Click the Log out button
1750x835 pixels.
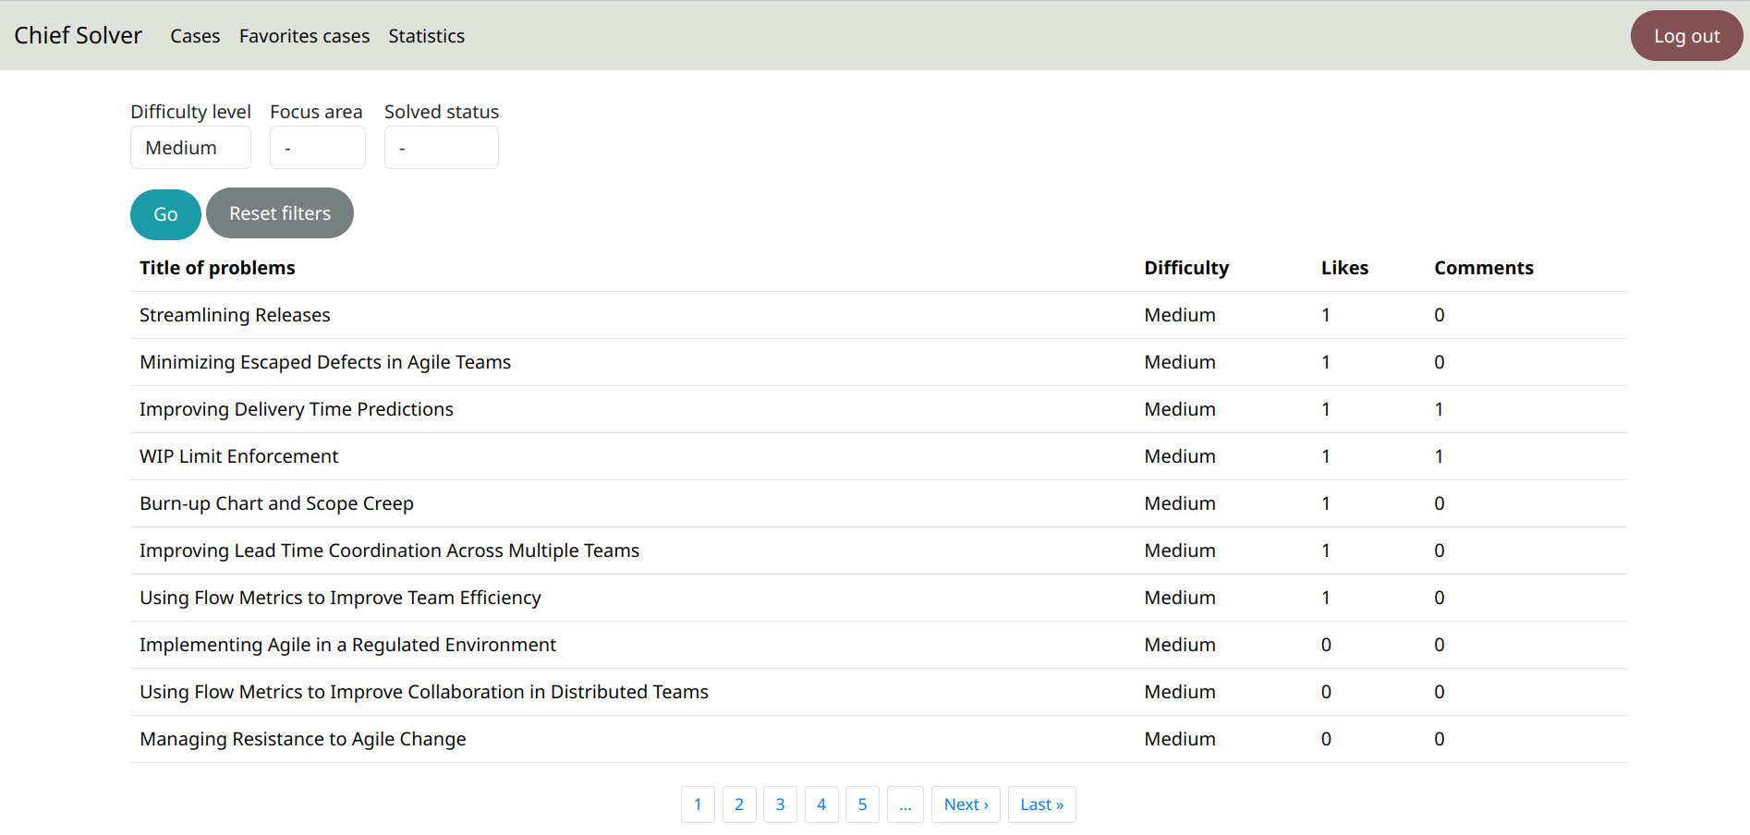click(1686, 36)
